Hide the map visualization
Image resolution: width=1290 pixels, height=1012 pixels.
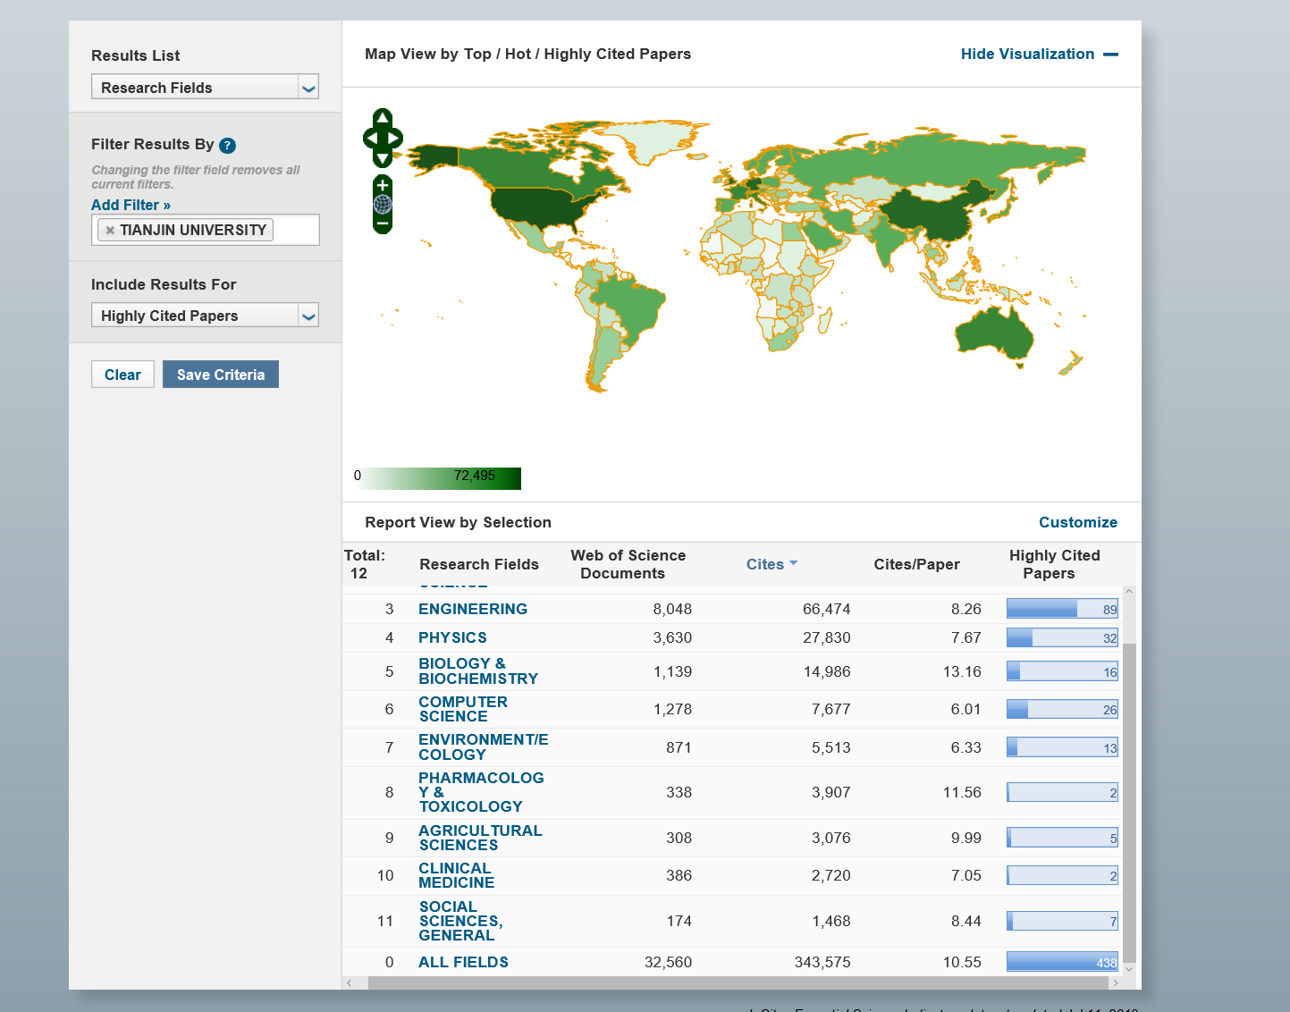pyautogui.click(x=1038, y=55)
